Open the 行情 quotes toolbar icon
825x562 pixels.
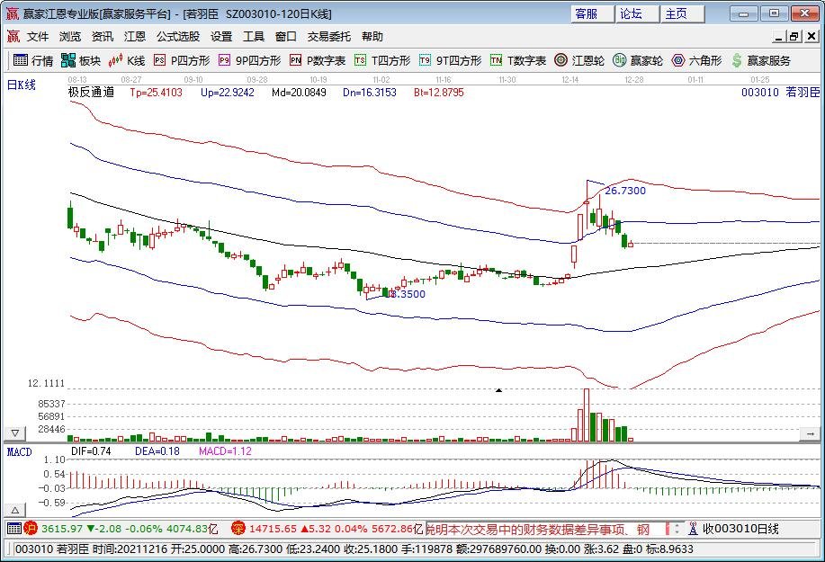(x=33, y=60)
